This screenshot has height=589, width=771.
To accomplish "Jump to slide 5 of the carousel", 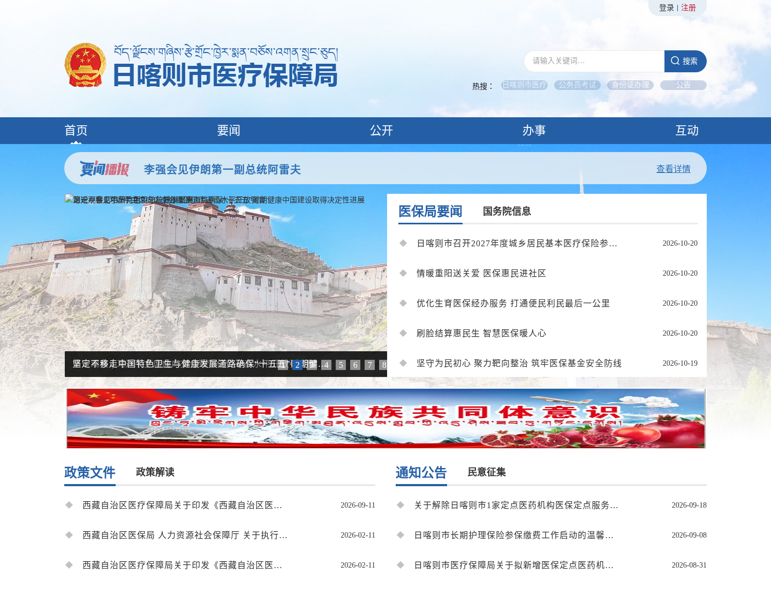I will (341, 365).
